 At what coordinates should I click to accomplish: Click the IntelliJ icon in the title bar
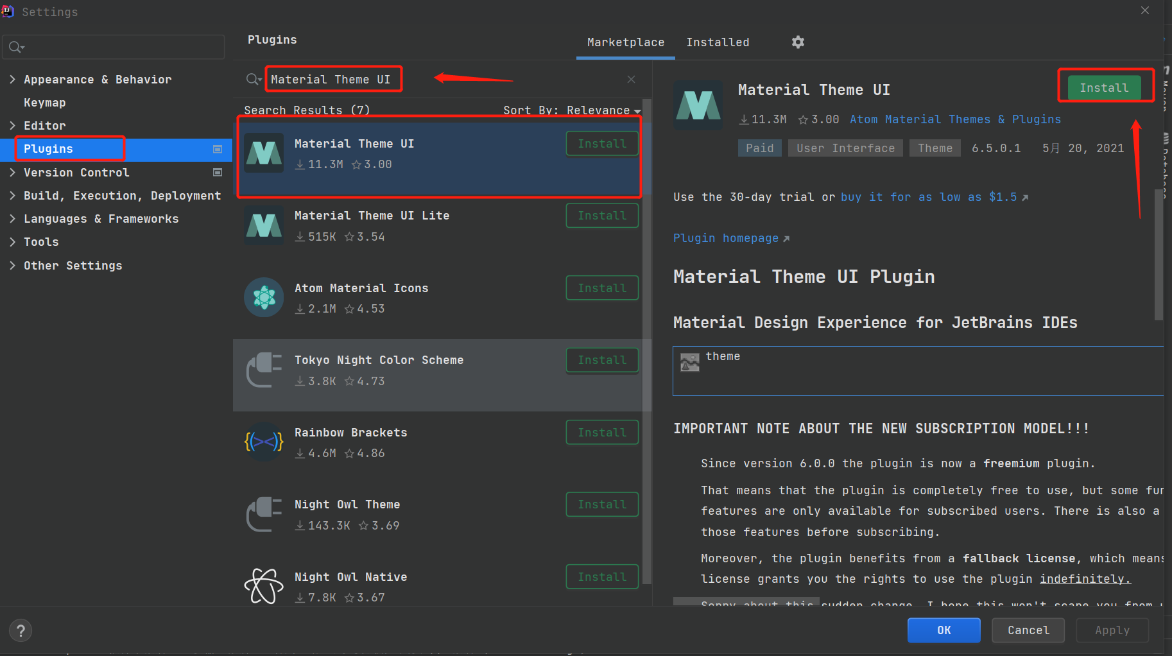click(7, 11)
